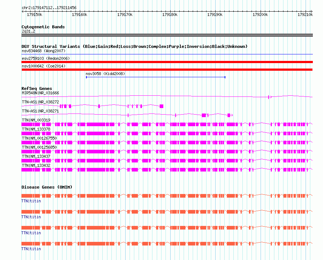Click the left arrowhead of the coordinate ruler
Screen dimensions: 323x260
23,11
